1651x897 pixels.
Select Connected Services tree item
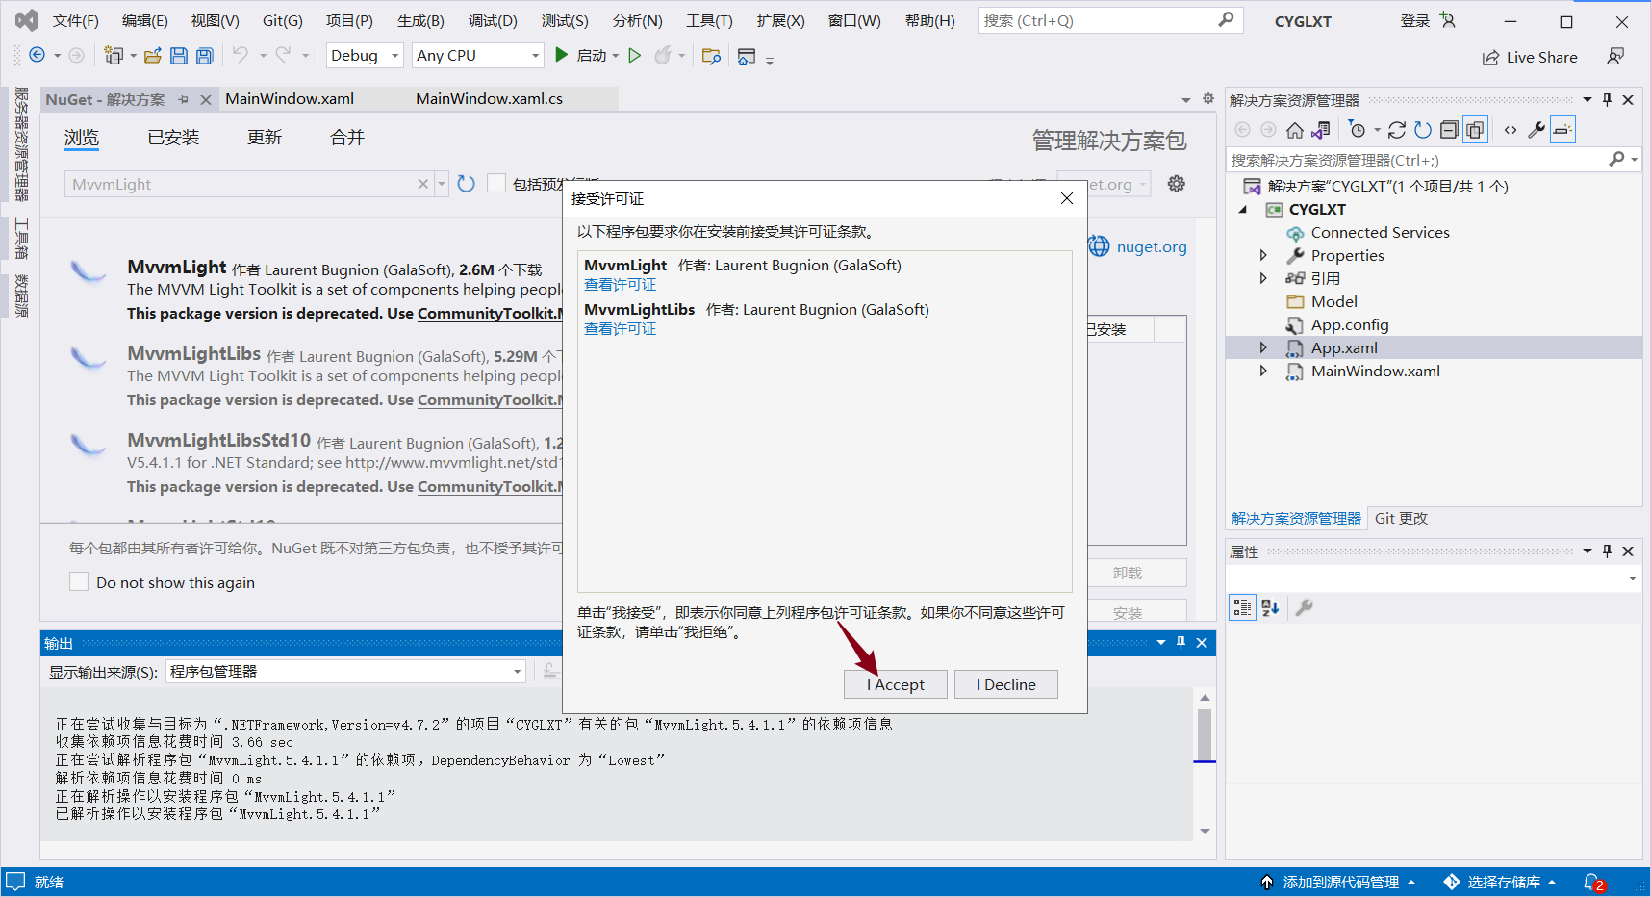pos(1380,232)
